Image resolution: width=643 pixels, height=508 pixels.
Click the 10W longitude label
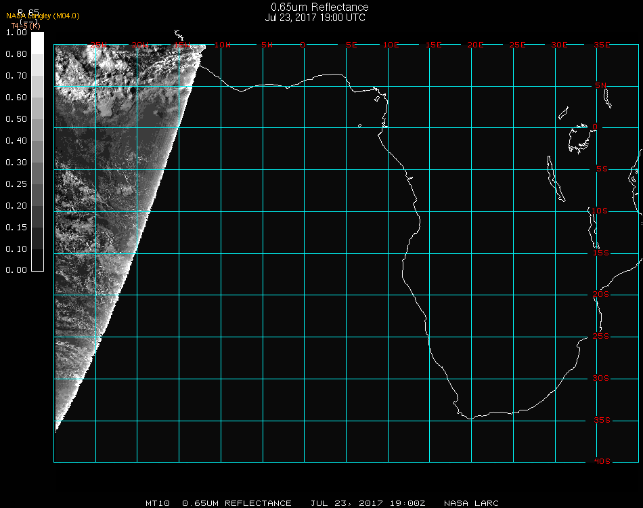tap(223, 45)
